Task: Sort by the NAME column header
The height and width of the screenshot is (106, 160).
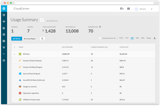Action: pos(21,47)
